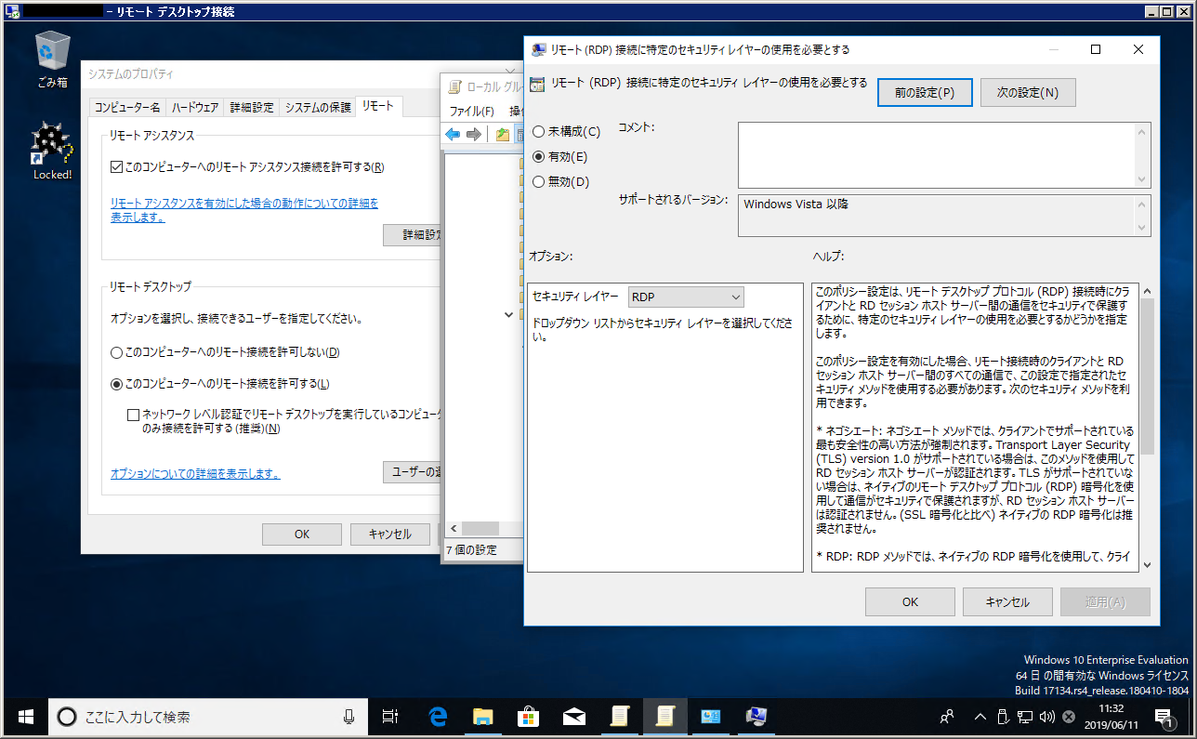Open the Mail app from the taskbar
Screen dimensions: 1197x739
574,717
